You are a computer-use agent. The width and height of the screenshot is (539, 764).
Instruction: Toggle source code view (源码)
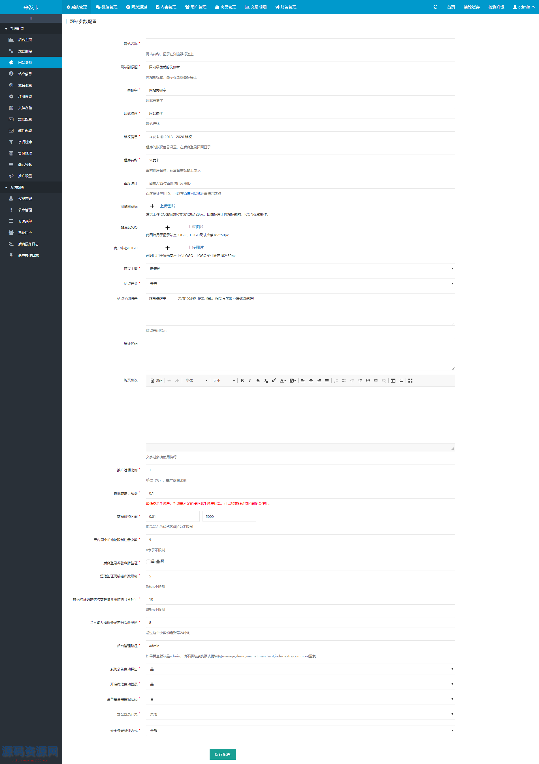coord(157,381)
